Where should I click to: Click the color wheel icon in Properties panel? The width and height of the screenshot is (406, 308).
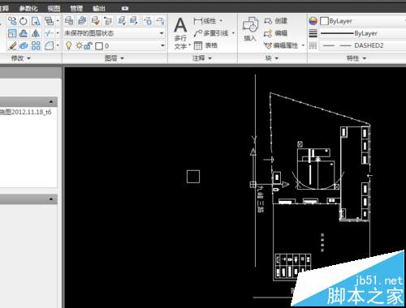pyautogui.click(x=313, y=21)
